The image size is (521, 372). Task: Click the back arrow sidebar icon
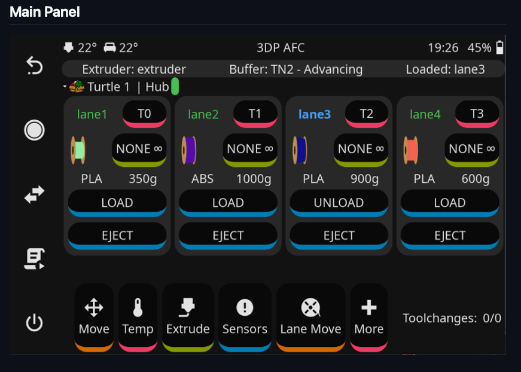pos(35,65)
